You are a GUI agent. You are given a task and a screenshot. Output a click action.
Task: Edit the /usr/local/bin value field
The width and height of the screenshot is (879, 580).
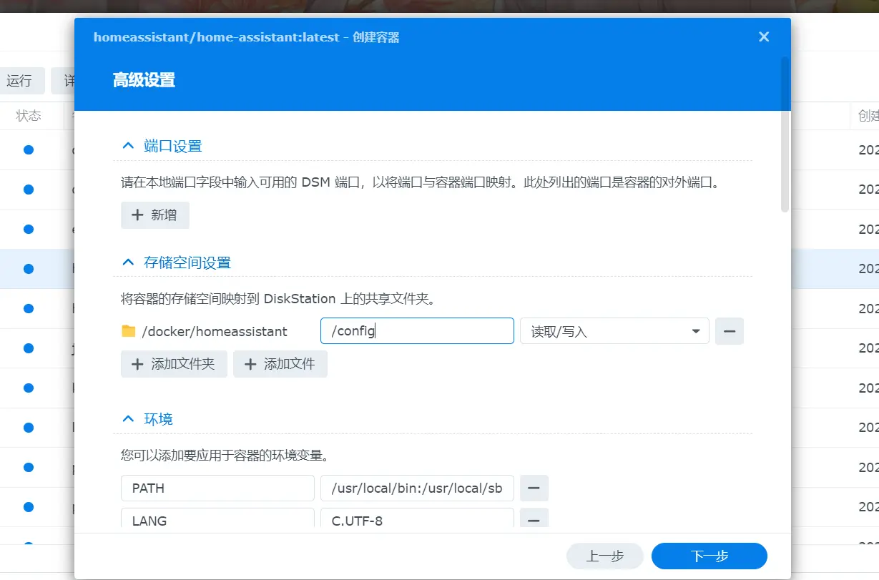coord(417,488)
